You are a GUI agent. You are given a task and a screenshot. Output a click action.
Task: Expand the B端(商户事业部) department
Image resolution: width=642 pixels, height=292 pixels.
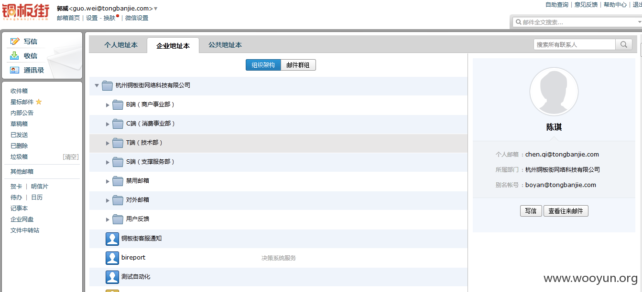point(108,105)
